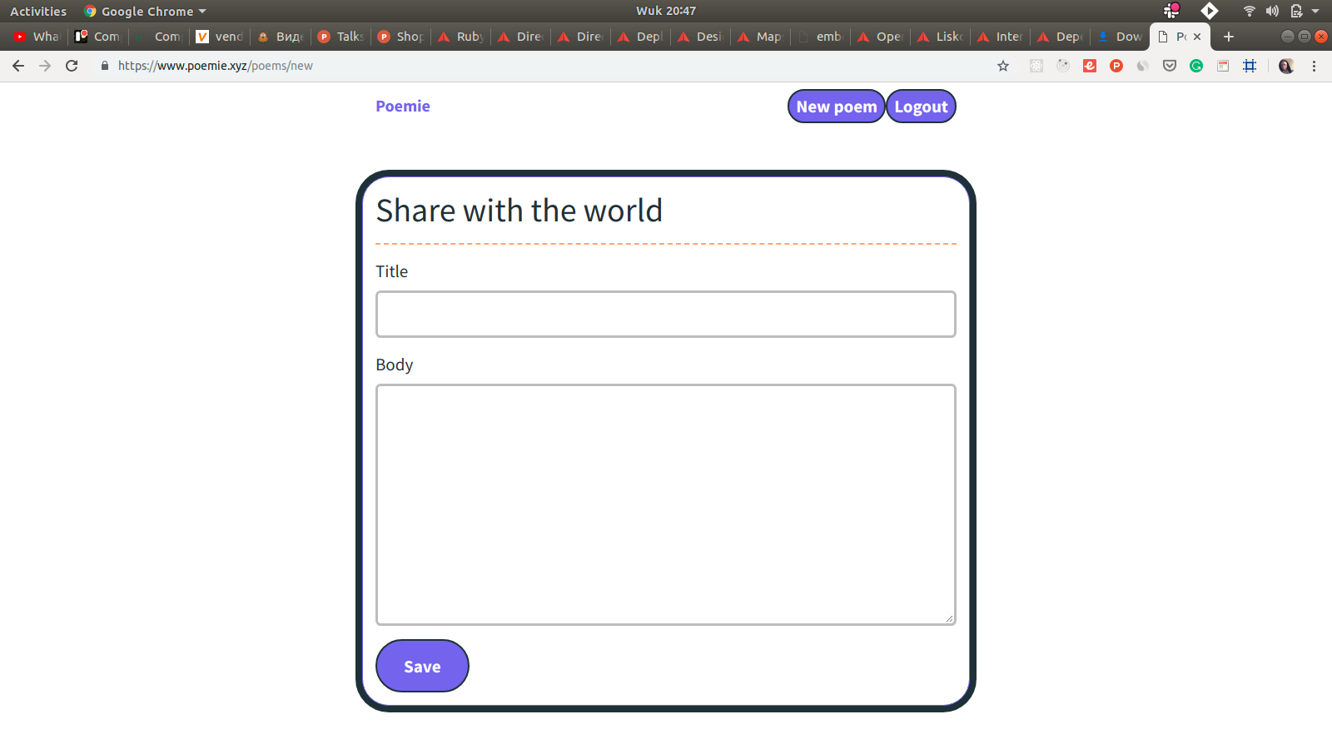The height and width of the screenshot is (749, 1332).
Task: Switch to the 'Ruby' tab
Action: (x=461, y=37)
